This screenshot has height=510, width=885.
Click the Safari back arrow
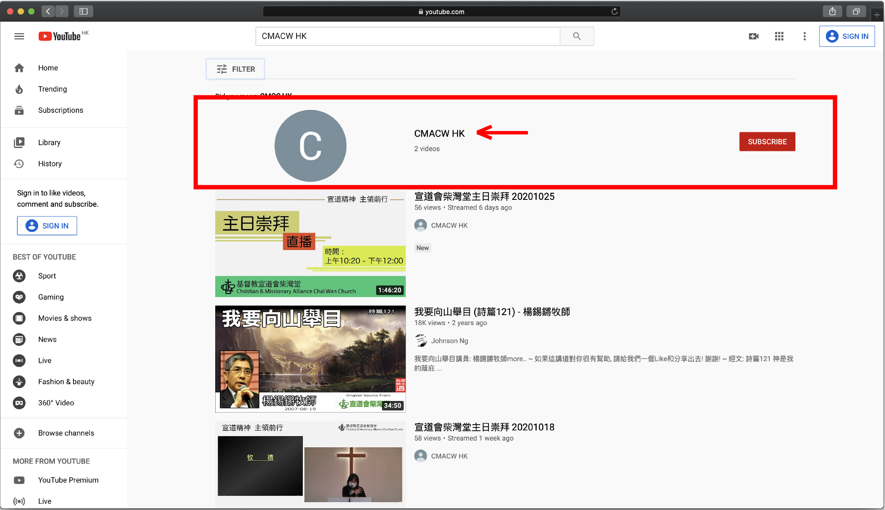[48, 11]
